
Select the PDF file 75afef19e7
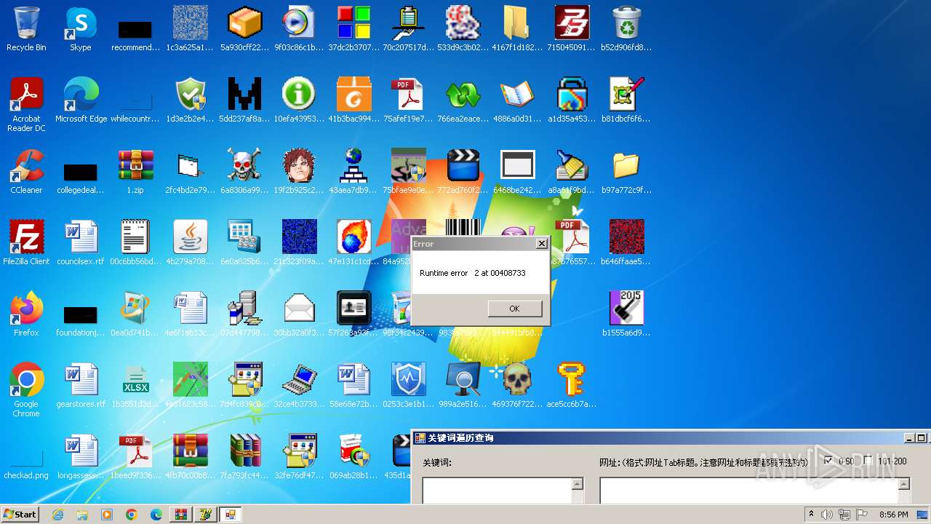pyautogui.click(x=408, y=100)
